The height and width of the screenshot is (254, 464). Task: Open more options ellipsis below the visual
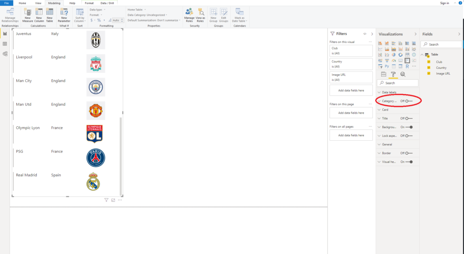tap(120, 200)
